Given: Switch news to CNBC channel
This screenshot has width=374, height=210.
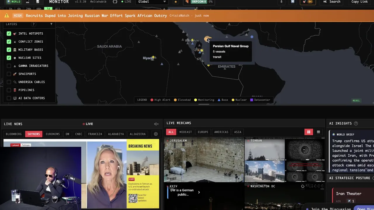Looking at the screenshot, I should click(79, 134).
